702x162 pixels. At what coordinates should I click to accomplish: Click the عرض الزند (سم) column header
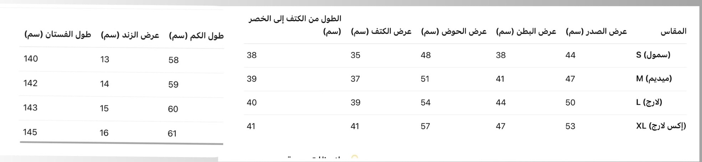coord(130,35)
